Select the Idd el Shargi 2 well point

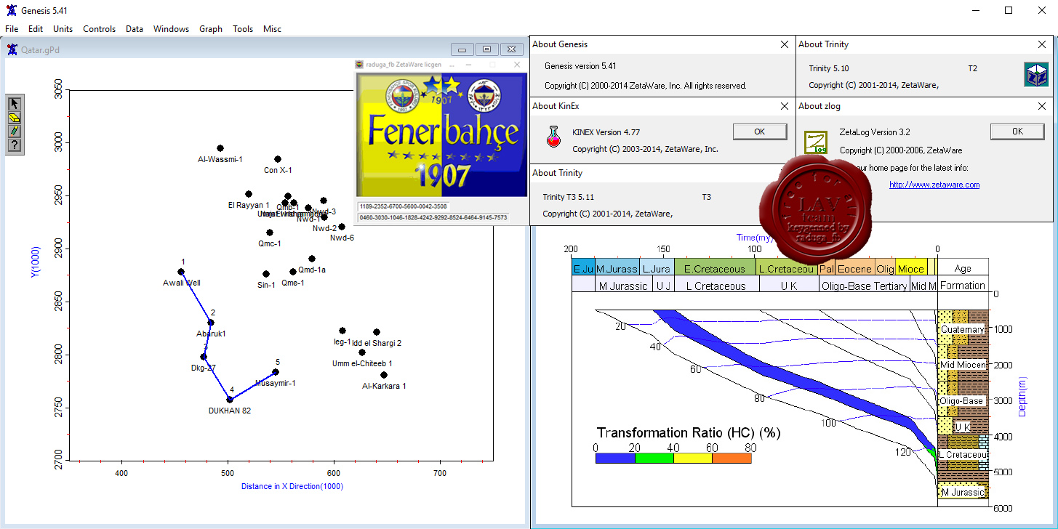(377, 332)
